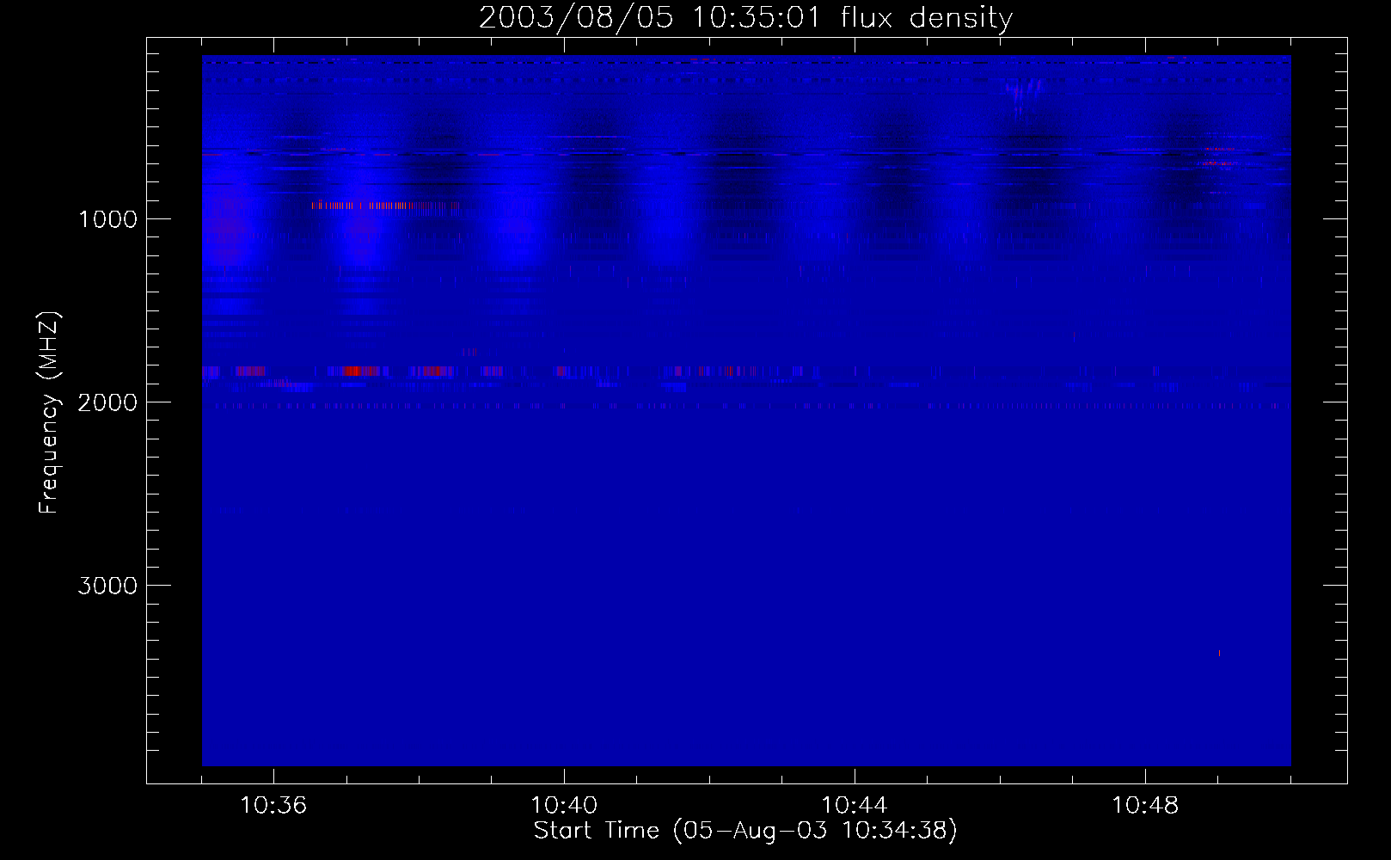The width and height of the screenshot is (1391, 860).
Task: Select the 3000 frequency axis label
Action: point(107,586)
